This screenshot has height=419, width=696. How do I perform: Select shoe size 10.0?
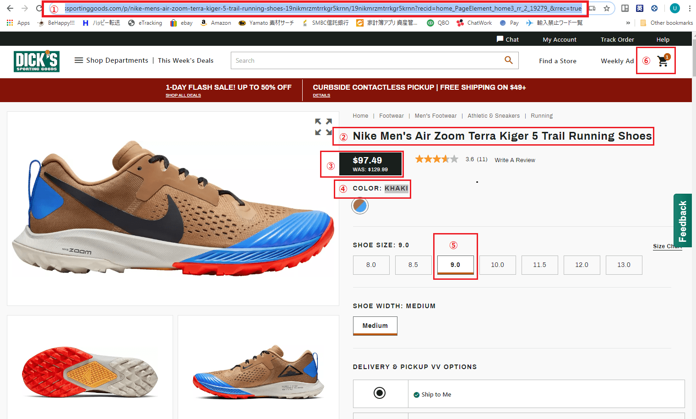(x=497, y=265)
